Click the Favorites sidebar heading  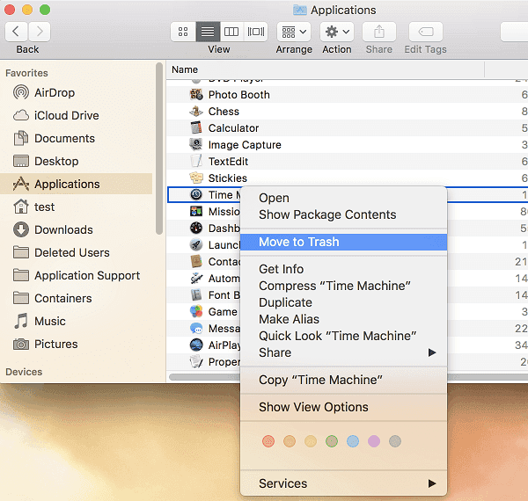click(27, 73)
